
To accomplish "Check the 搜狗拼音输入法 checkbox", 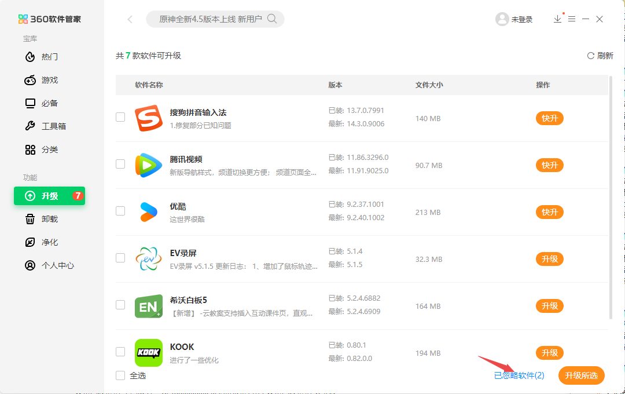I will click(120, 117).
